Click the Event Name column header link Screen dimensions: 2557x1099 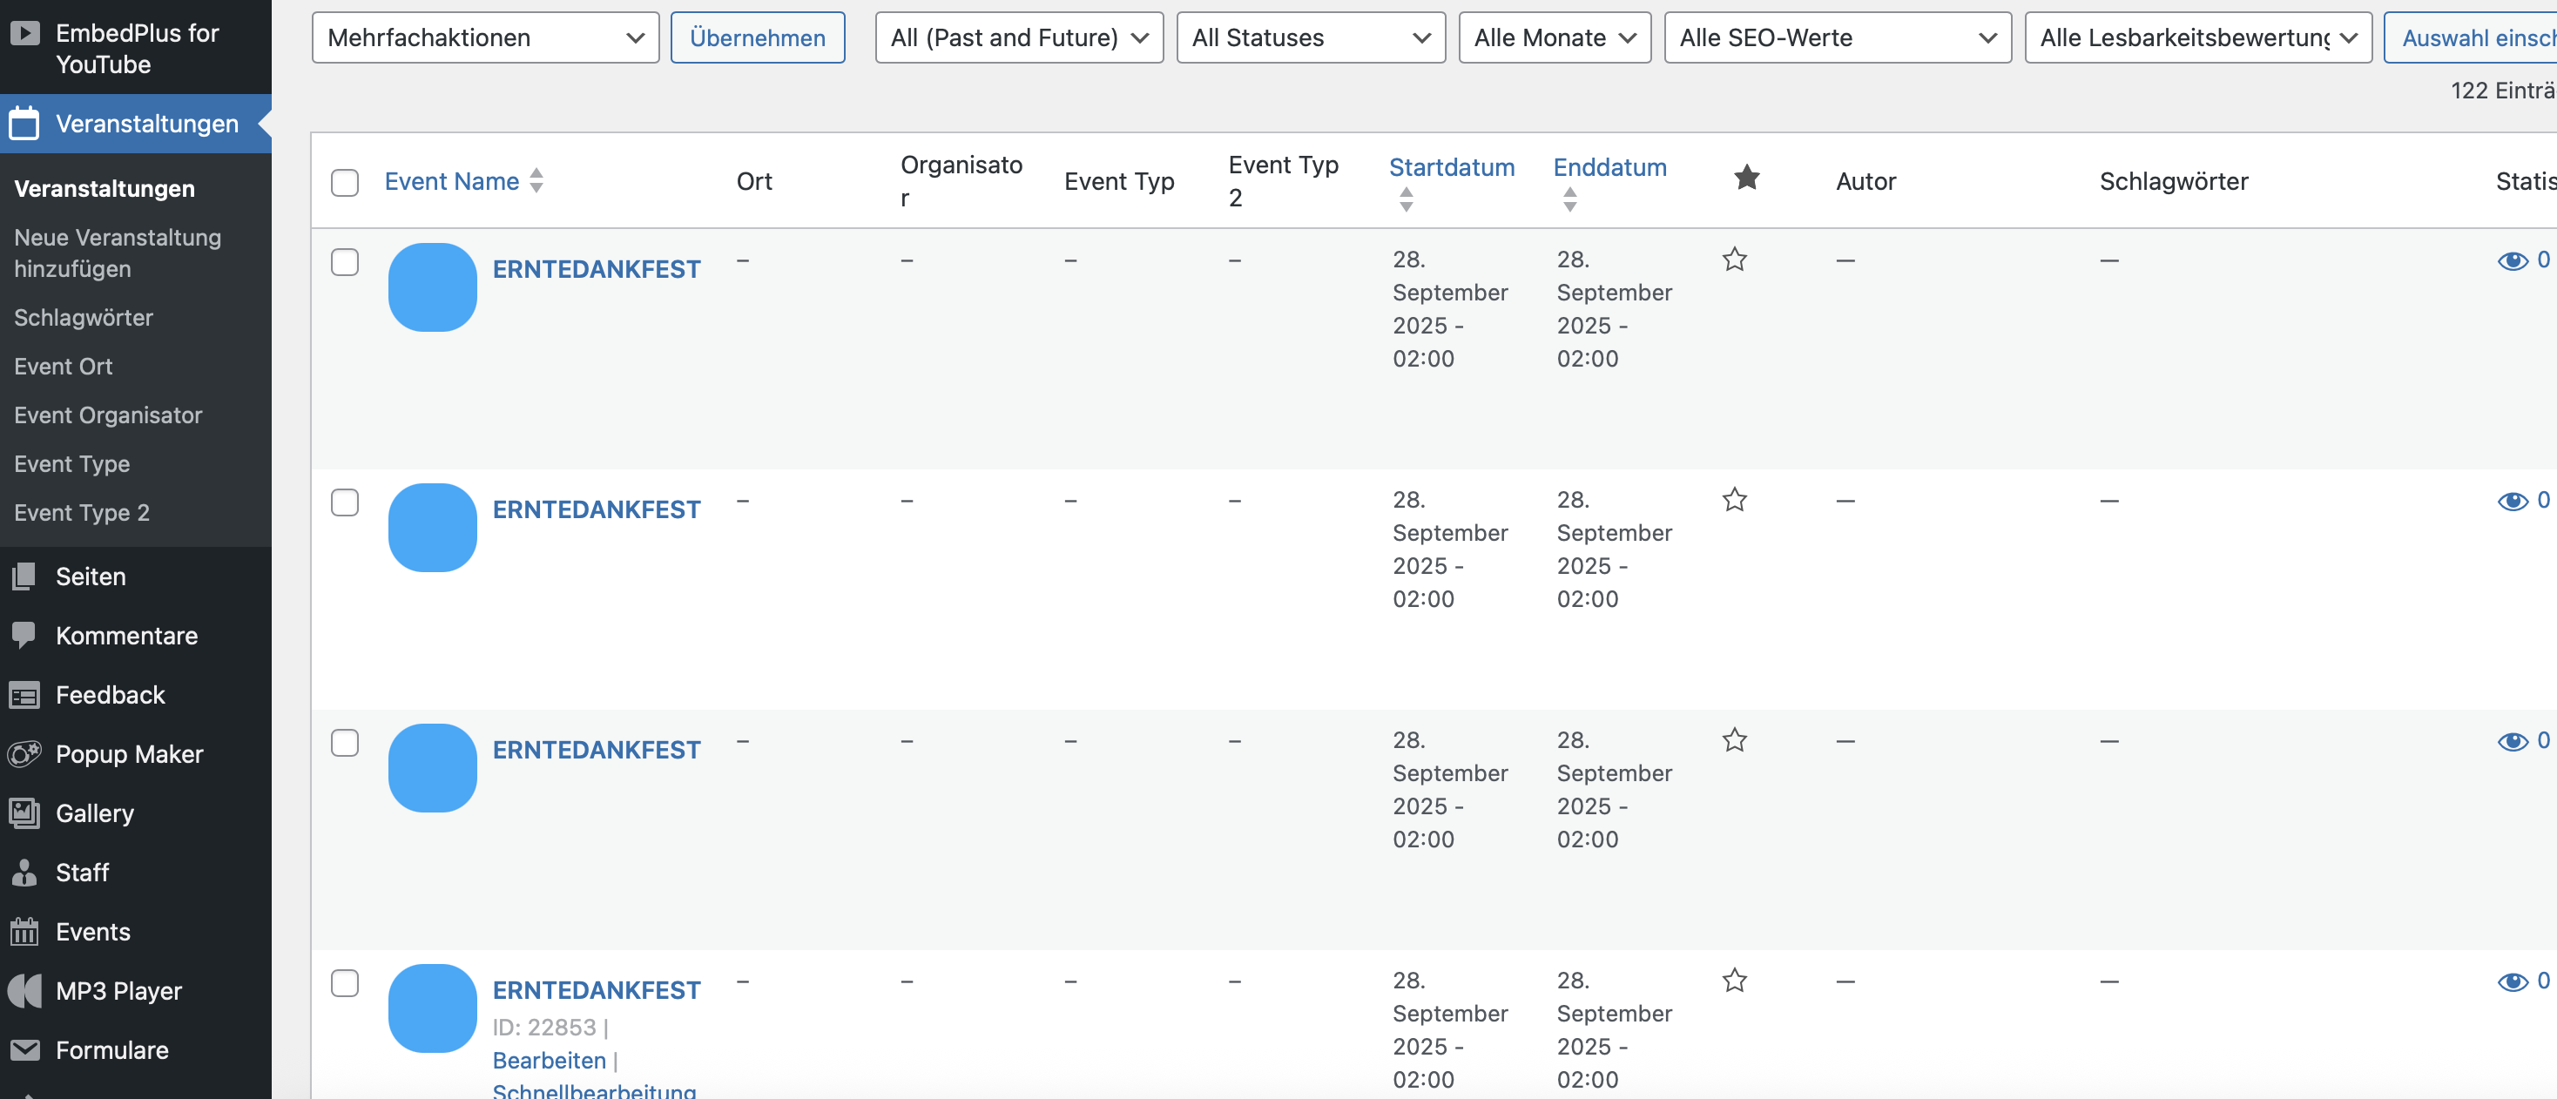(452, 180)
